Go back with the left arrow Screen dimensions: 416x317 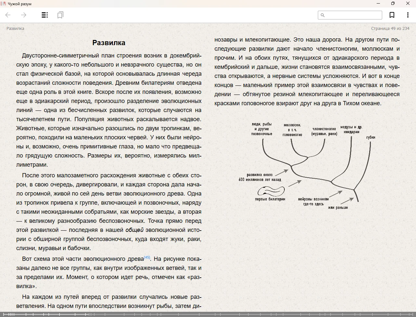pos(8,15)
